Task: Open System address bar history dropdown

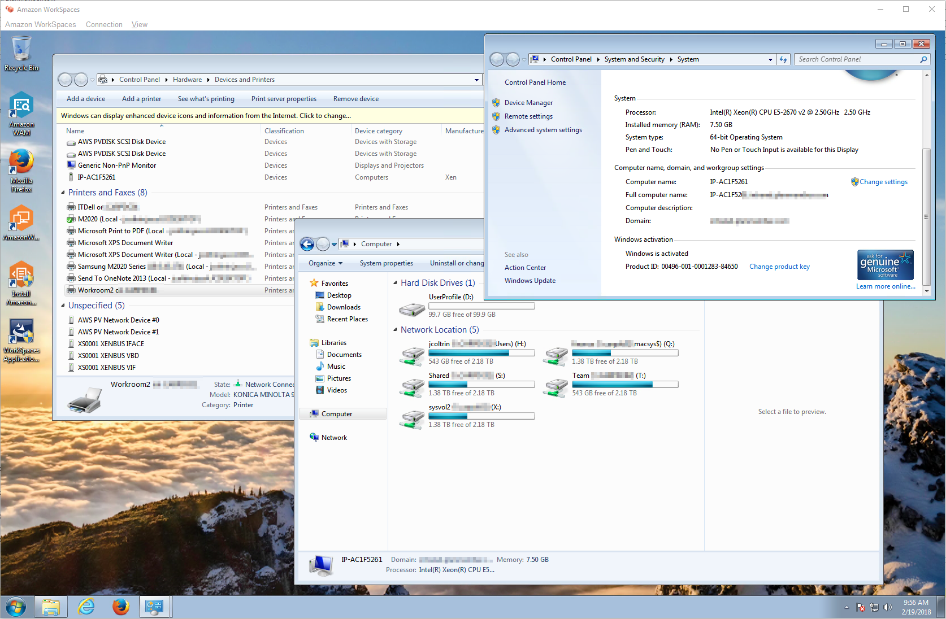Action: tap(770, 59)
